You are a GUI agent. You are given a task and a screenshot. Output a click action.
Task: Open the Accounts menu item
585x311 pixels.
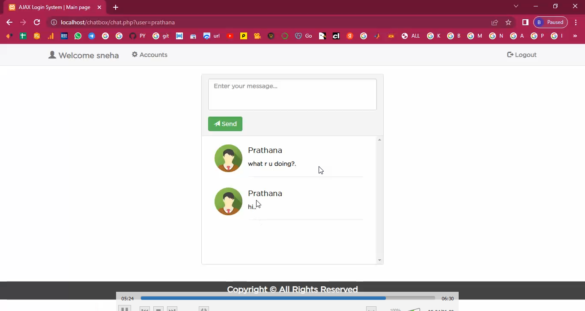point(149,55)
